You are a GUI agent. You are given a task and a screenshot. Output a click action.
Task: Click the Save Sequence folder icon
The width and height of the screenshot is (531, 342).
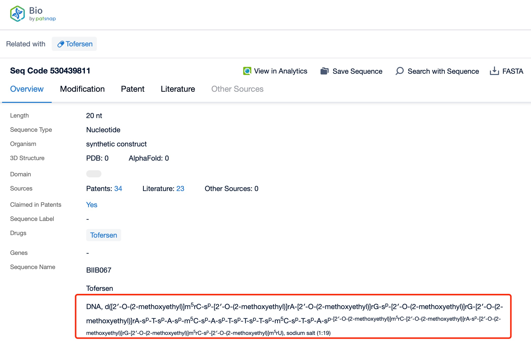[325, 71]
